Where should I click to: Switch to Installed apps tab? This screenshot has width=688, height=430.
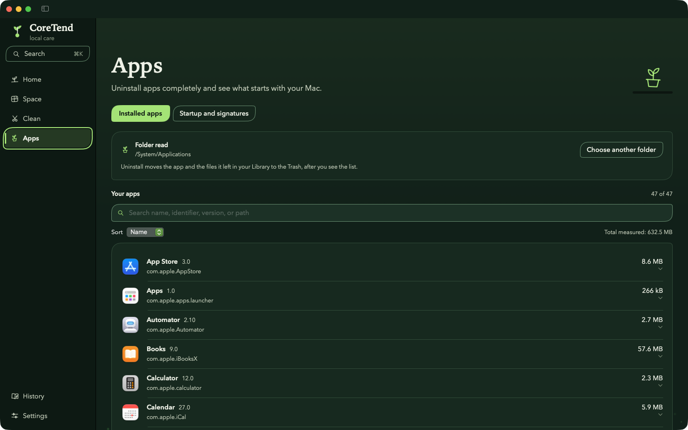click(x=140, y=113)
